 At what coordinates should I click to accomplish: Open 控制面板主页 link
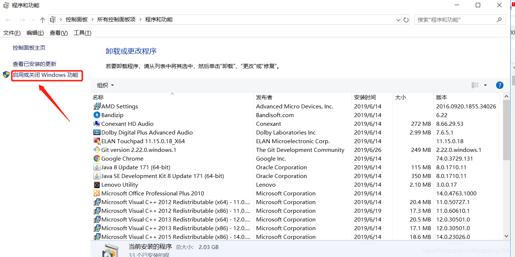(x=29, y=47)
